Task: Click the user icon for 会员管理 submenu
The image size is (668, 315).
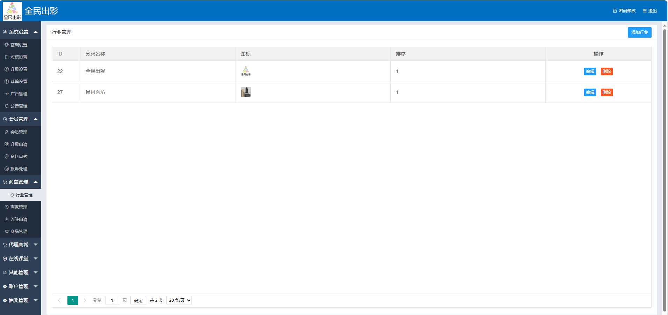Action: 7,132
